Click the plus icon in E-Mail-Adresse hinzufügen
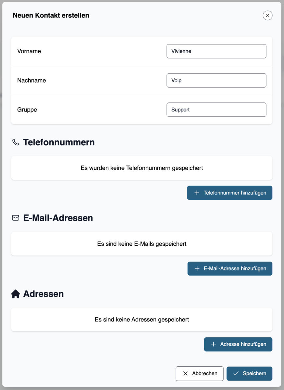The image size is (284, 390). point(197,268)
